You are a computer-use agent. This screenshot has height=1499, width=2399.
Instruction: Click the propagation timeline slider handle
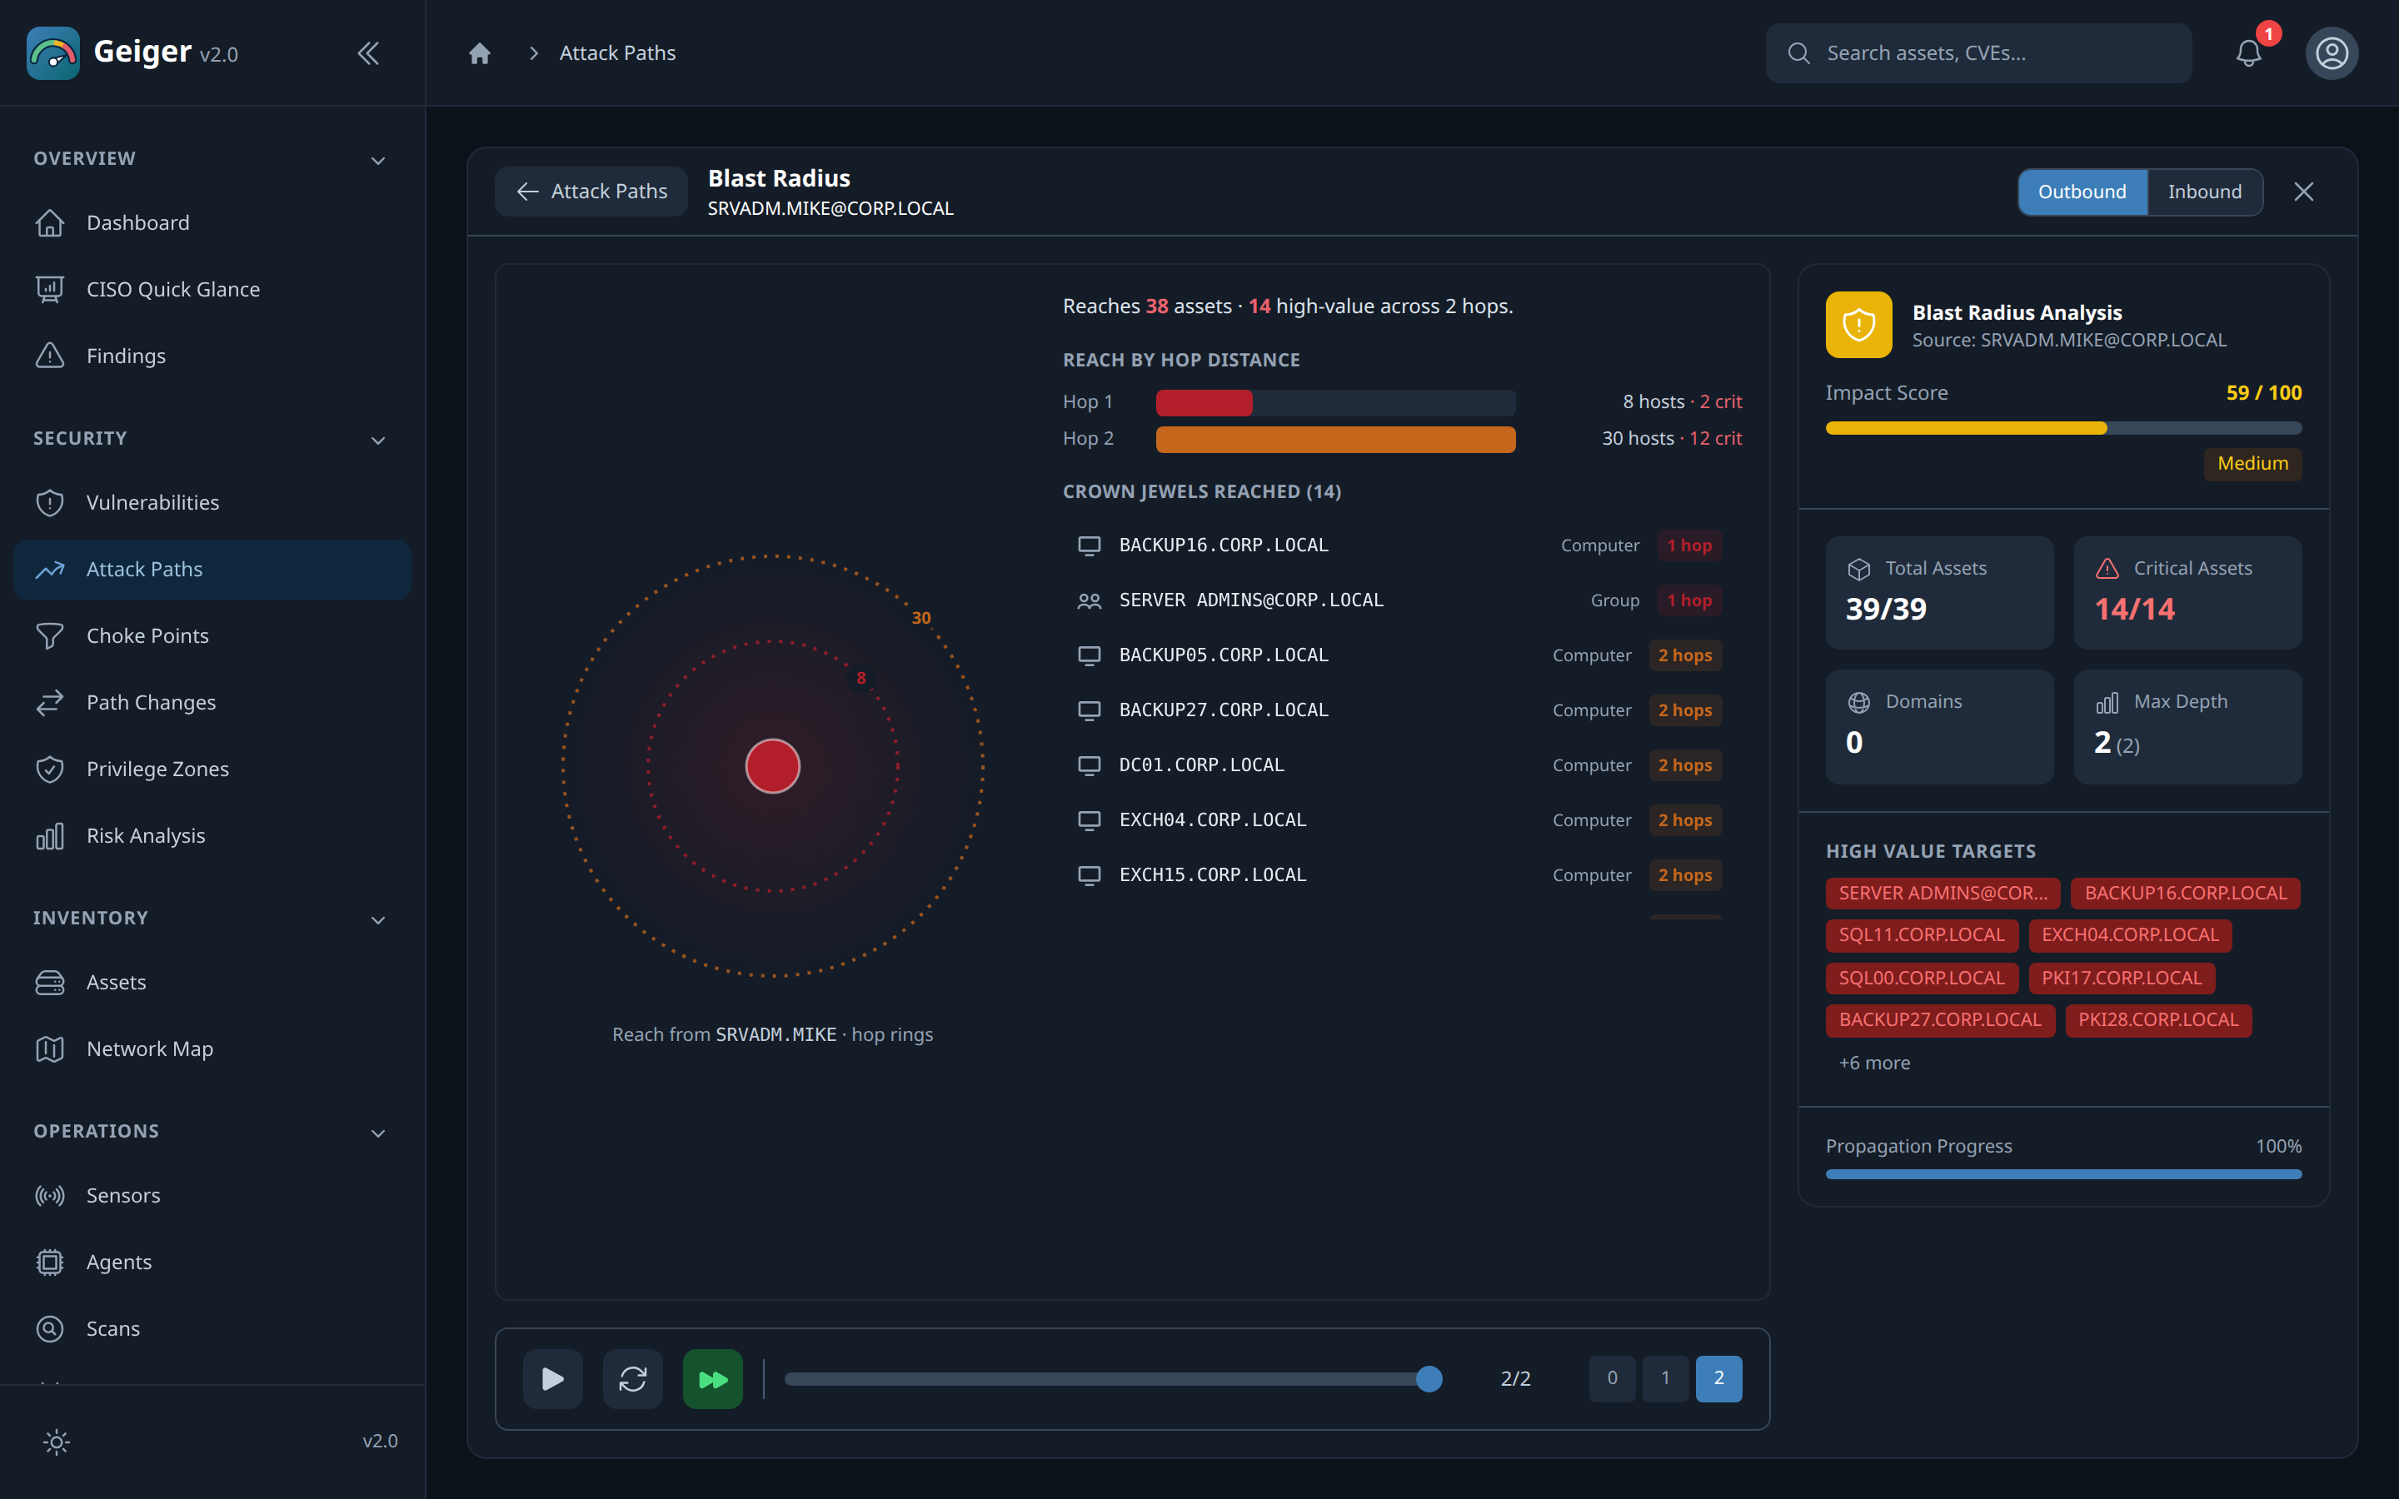(x=1429, y=1378)
